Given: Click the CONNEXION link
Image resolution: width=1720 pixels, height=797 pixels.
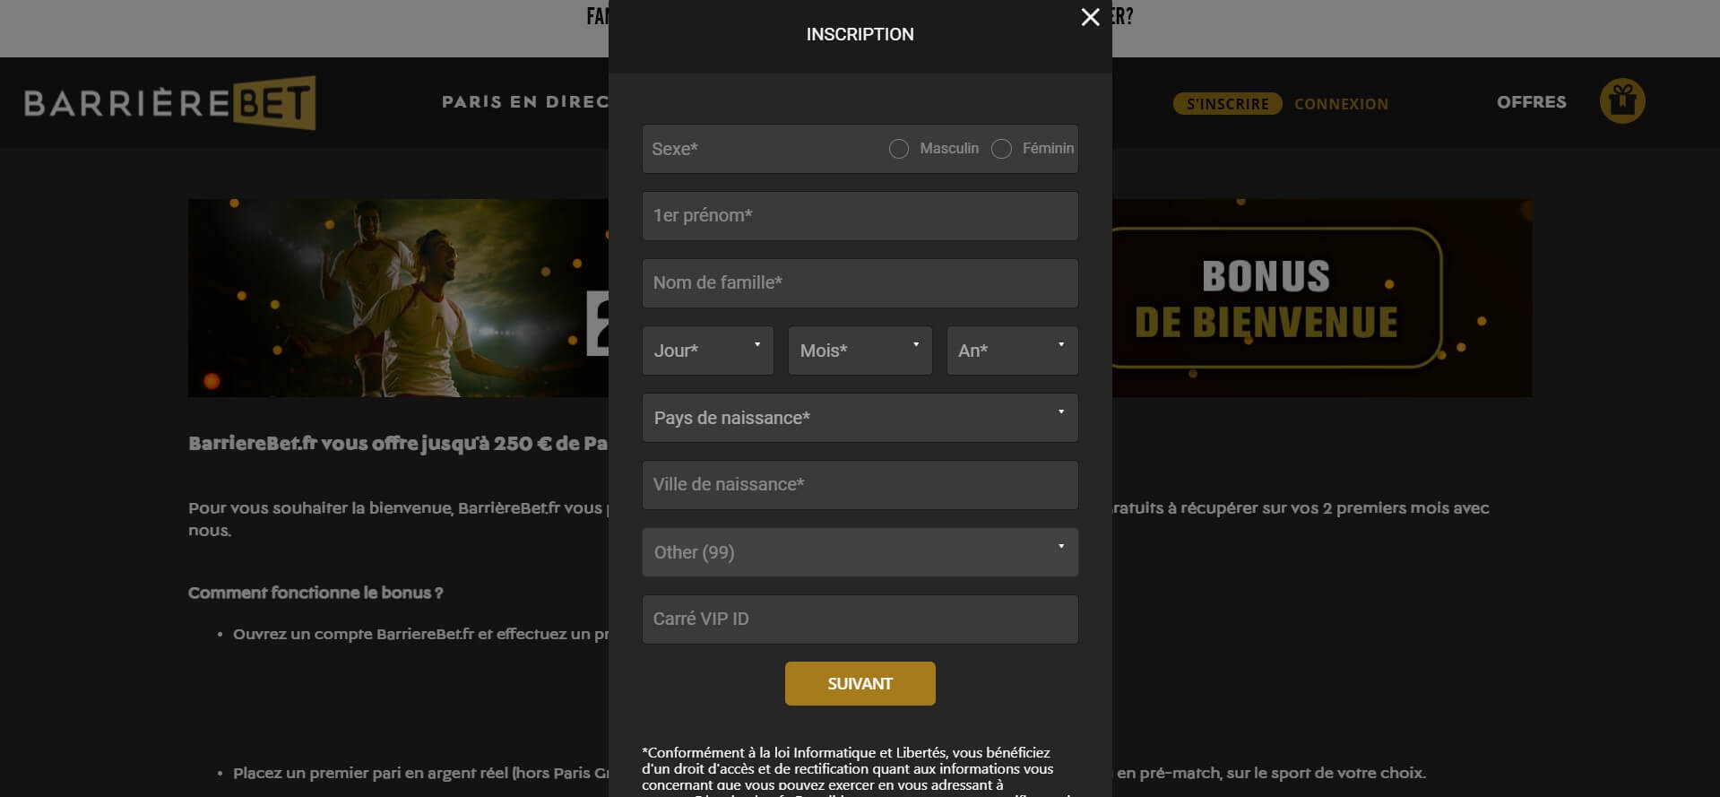Looking at the screenshot, I should (1341, 104).
